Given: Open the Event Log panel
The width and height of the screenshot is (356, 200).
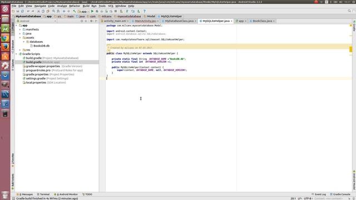Looking at the screenshot, I should [319, 194].
